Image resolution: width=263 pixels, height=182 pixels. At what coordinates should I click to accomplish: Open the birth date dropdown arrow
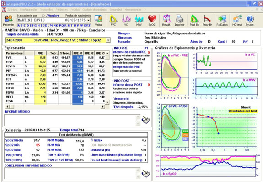pyautogui.click(x=89, y=20)
